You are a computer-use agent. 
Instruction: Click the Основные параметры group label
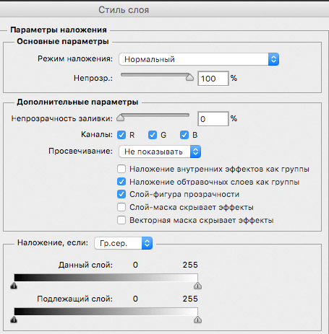(x=63, y=41)
